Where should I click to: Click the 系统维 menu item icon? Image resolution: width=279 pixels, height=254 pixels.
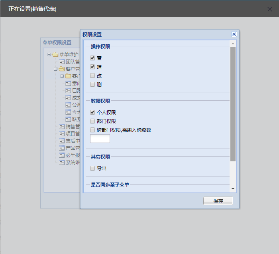tap(62, 163)
